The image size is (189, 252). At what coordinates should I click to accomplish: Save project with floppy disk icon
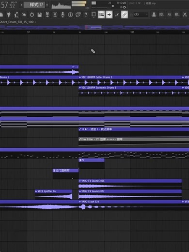pos(40,15)
